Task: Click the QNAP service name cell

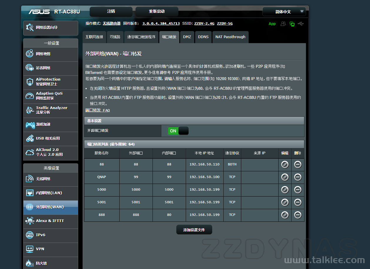Action: [102, 177]
